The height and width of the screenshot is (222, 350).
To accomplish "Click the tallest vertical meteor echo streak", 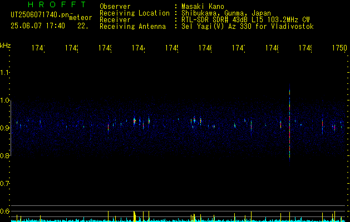I will (x=289, y=125).
